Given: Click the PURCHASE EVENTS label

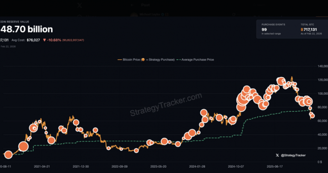Looking at the screenshot, I should [273, 25].
